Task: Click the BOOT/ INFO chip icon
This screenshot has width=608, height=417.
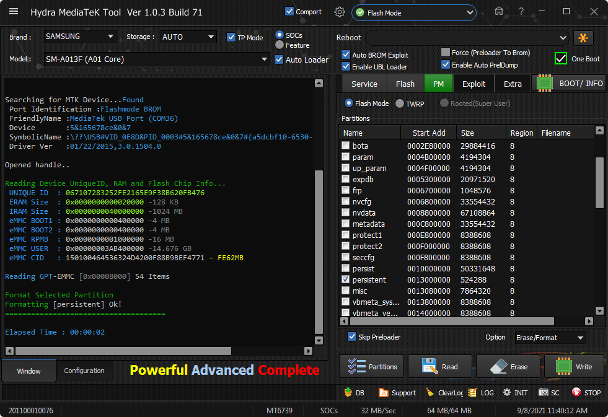Action: point(544,83)
